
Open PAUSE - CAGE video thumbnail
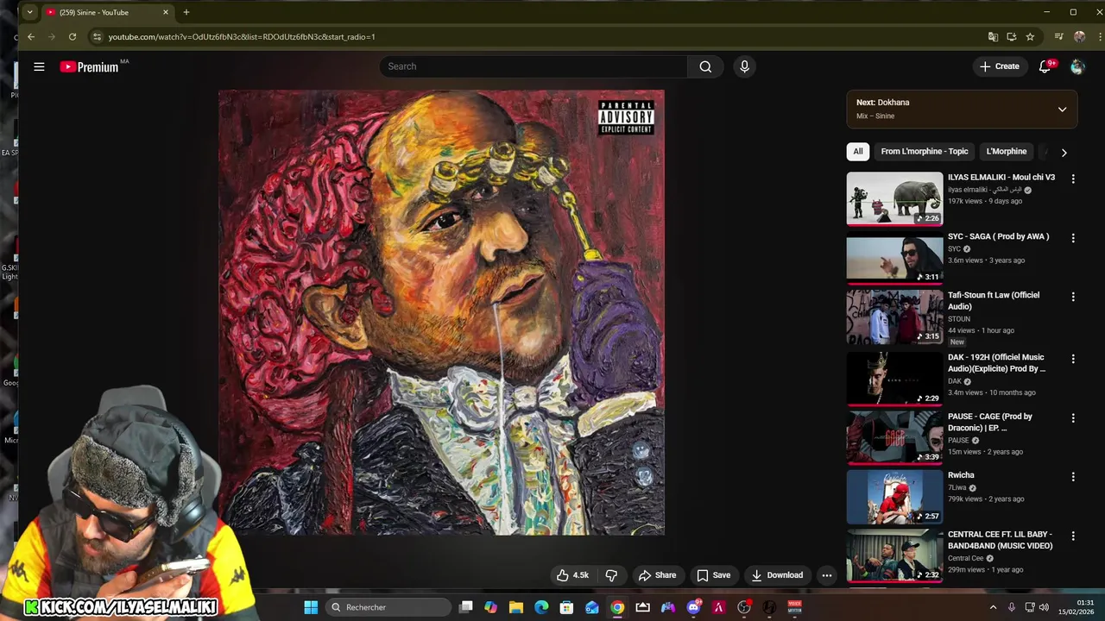pos(894,437)
